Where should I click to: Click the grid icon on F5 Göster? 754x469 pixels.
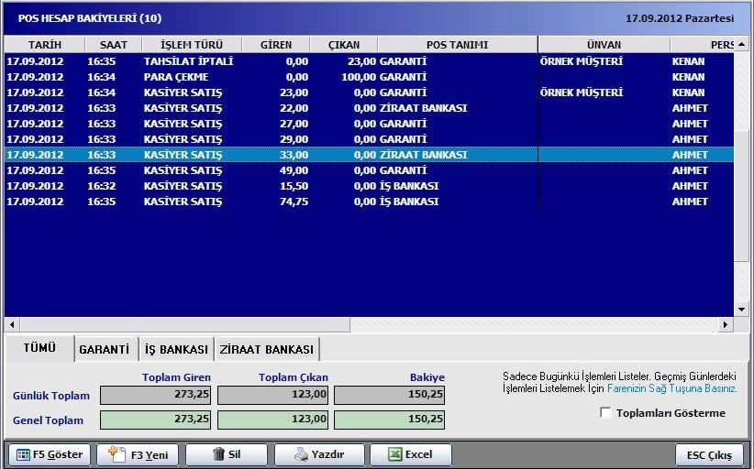(23, 454)
